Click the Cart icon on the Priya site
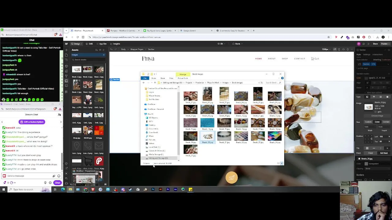This screenshot has width=392, height=220. coord(315,59)
